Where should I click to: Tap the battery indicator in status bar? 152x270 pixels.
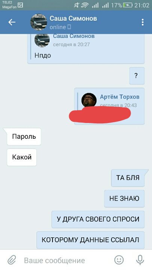coord(128,5)
